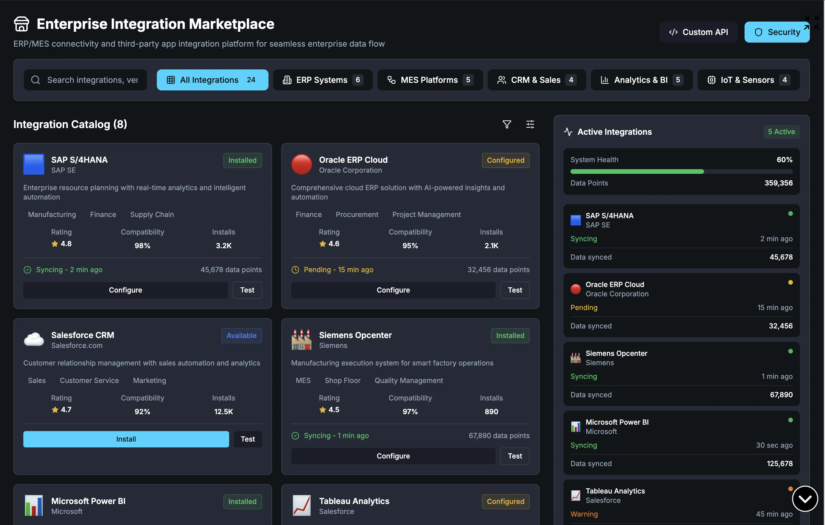Image resolution: width=825 pixels, height=525 pixels.
Task: Click the SAP S/4HANA syncing check icon
Action: pyautogui.click(x=27, y=270)
